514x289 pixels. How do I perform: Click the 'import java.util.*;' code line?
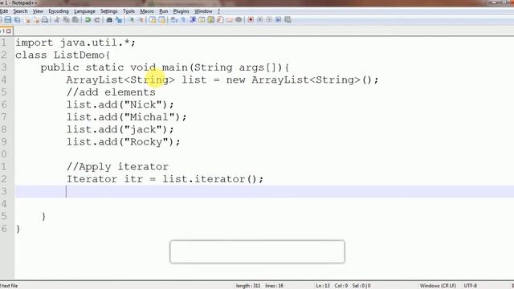click(75, 43)
